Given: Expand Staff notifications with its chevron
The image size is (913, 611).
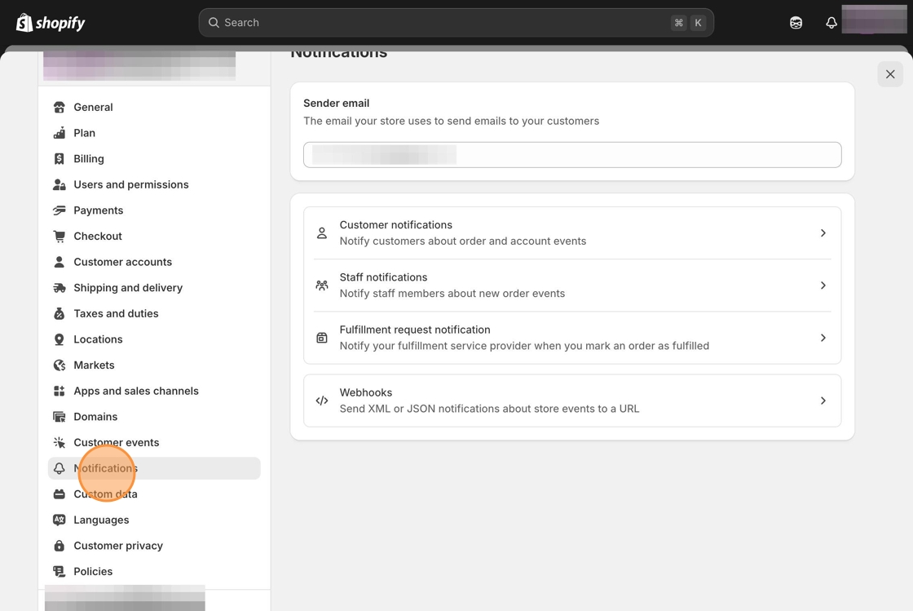Looking at the screenshot, I should pos(823,286).
